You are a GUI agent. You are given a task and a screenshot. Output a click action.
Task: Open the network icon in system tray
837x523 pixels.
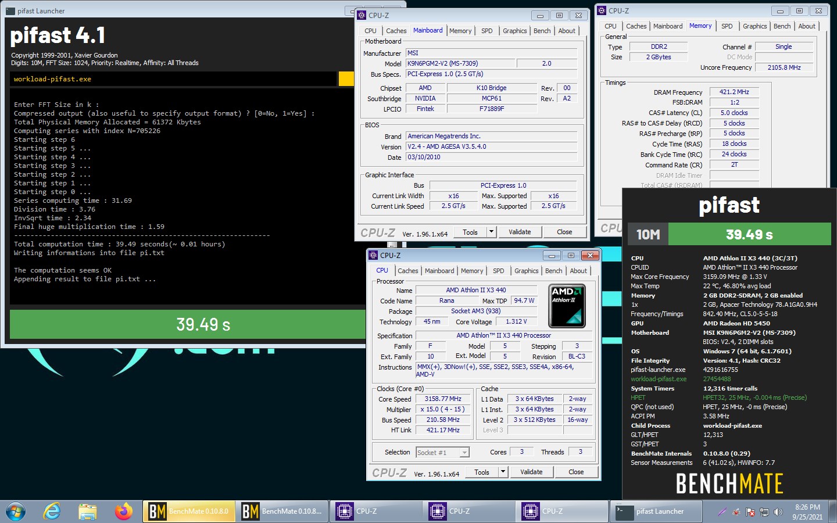coord(764,512)
